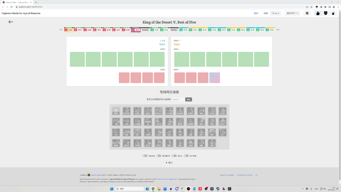
Task: Open the browser profile avatar
Action: tap(334, 7)
